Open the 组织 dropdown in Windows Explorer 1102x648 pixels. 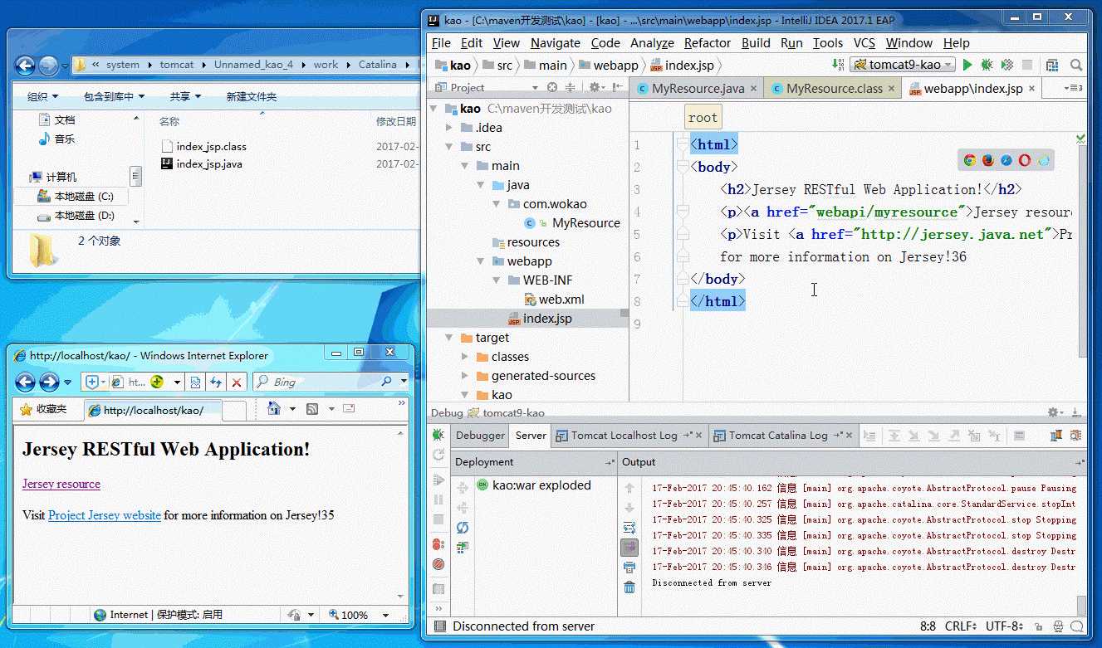point(42,97)
